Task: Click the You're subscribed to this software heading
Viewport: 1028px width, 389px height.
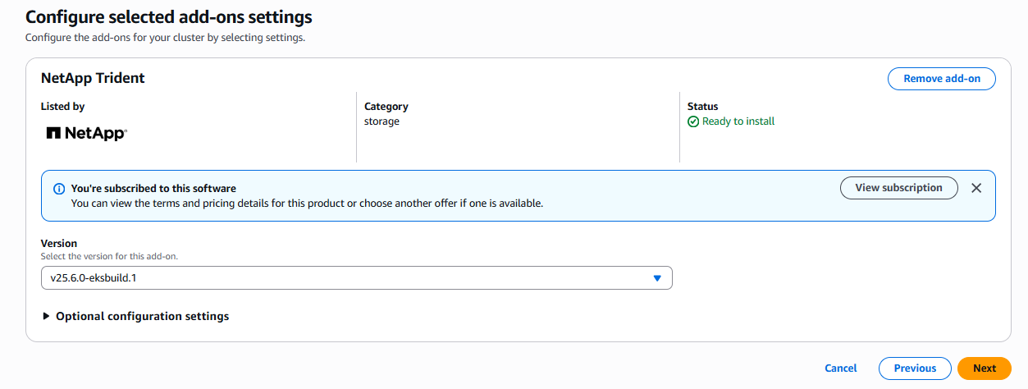Action: (153, 189)
